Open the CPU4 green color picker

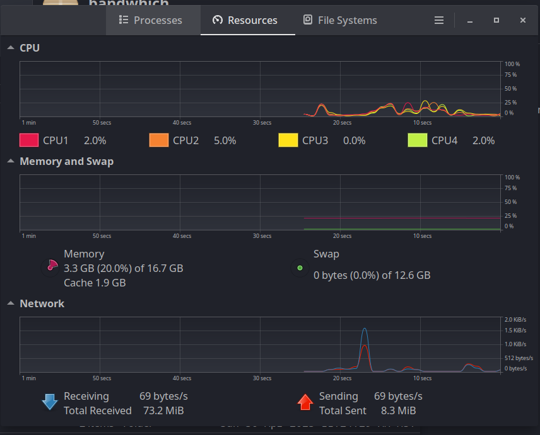pyautogui.click(x=418, y=140)
